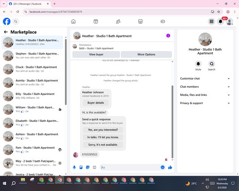The width and height of the screenshot is (239, 191).
Task: Expand Media, files and links section
Action: click(x=205, y=95)
